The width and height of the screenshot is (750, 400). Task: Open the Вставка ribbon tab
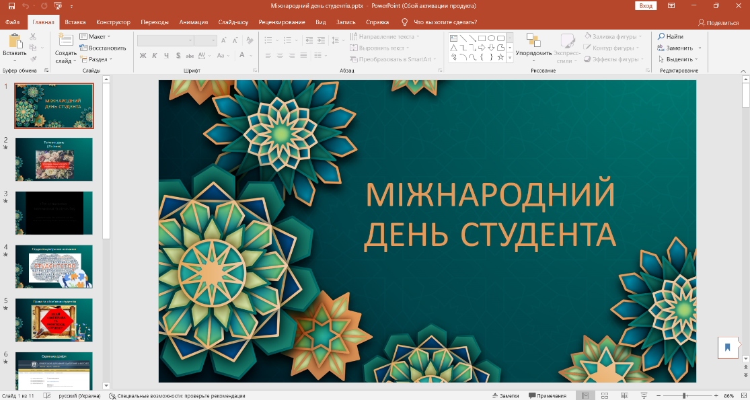[75, 22]
